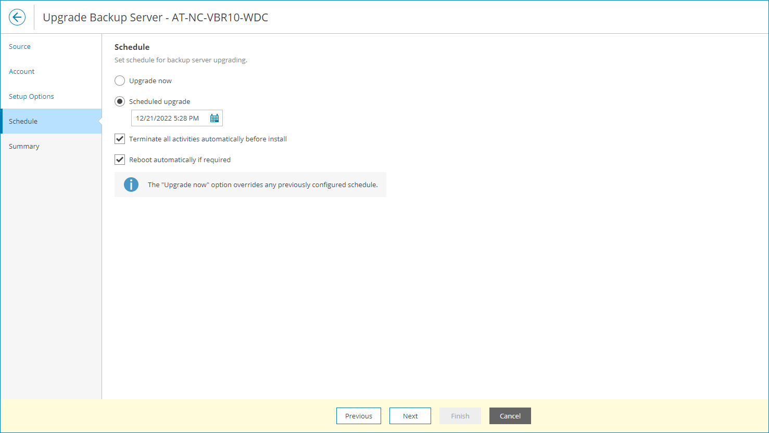Jump to the Summary step
Image resolution: width=769 pixels, height=433 pixels.
coord(24,146)
